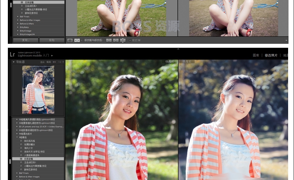Select highlighted 日系宝马 preset in lower window
This screenshot has width=294, height=180.
click(x=38, y=158)
